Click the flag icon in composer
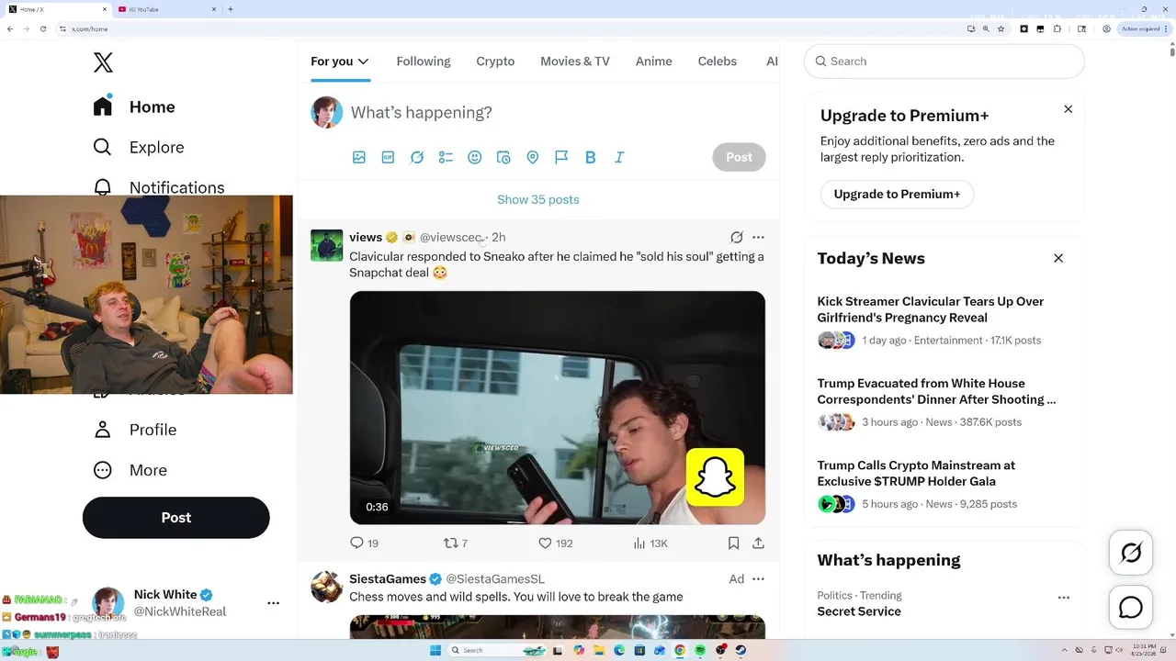The height and width of the screenshot is (661, 1176). [x=561, y=157]
